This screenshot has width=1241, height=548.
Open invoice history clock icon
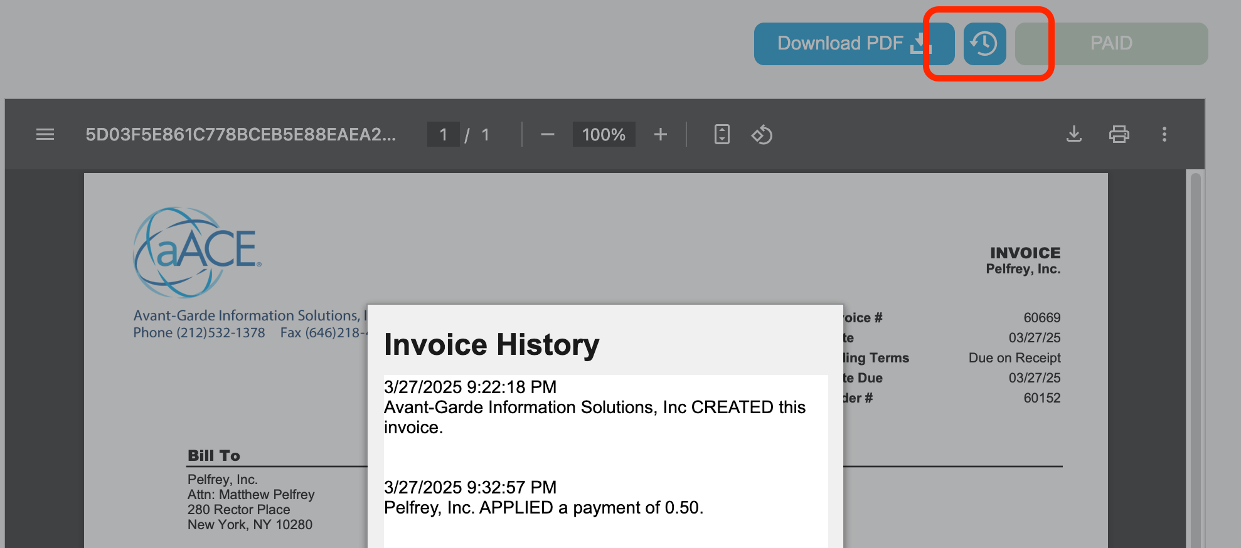click(x=984, y=44)
